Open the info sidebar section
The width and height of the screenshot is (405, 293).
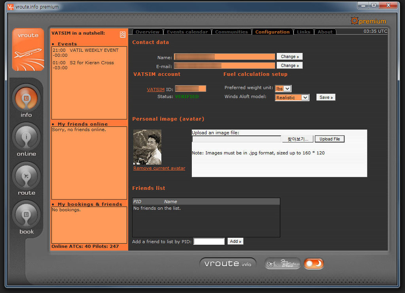click(x=26, y=98)
